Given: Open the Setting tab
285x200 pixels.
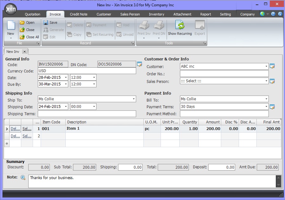Looking at the screenshot, I should pos(225,14).
